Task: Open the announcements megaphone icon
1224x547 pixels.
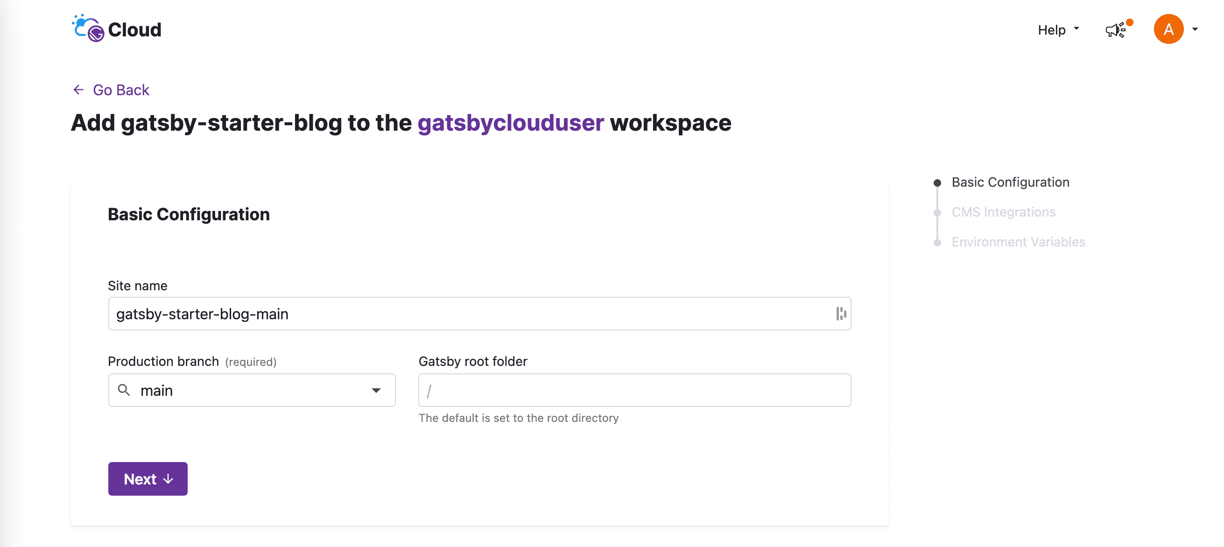Action: click(1115, 30)
